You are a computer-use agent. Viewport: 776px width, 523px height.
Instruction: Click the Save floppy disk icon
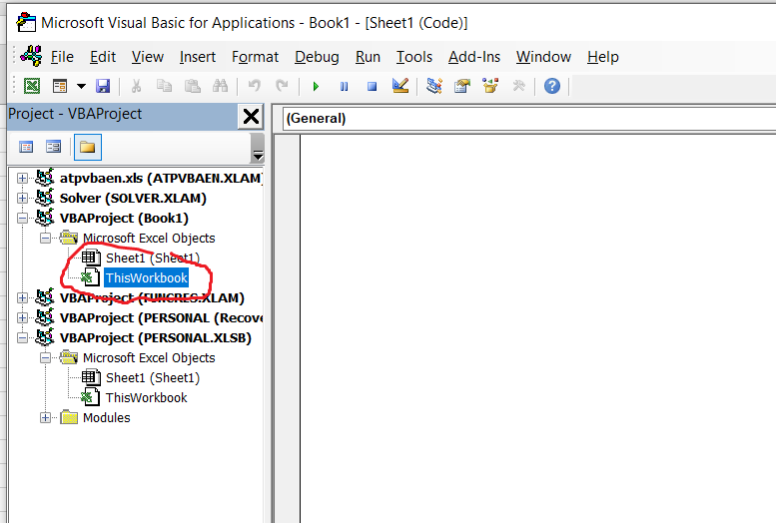(x=103, y=86)
